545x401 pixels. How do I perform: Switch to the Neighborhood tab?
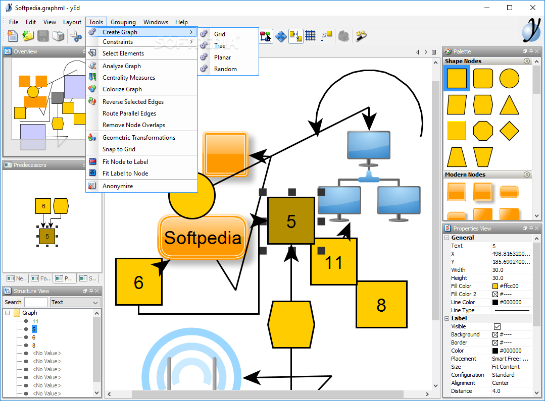click(16, 278)
